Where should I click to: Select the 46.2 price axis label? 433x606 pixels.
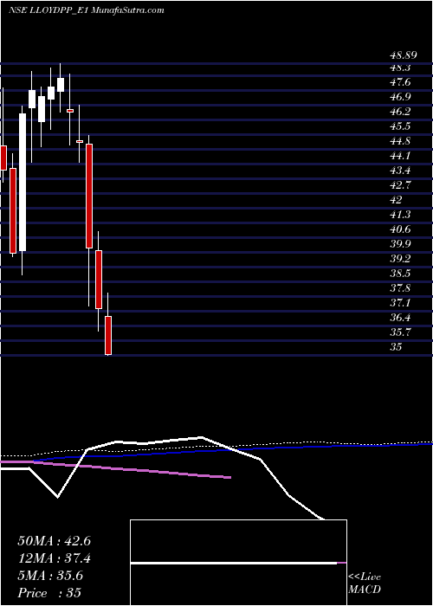[x=400, y=112]
